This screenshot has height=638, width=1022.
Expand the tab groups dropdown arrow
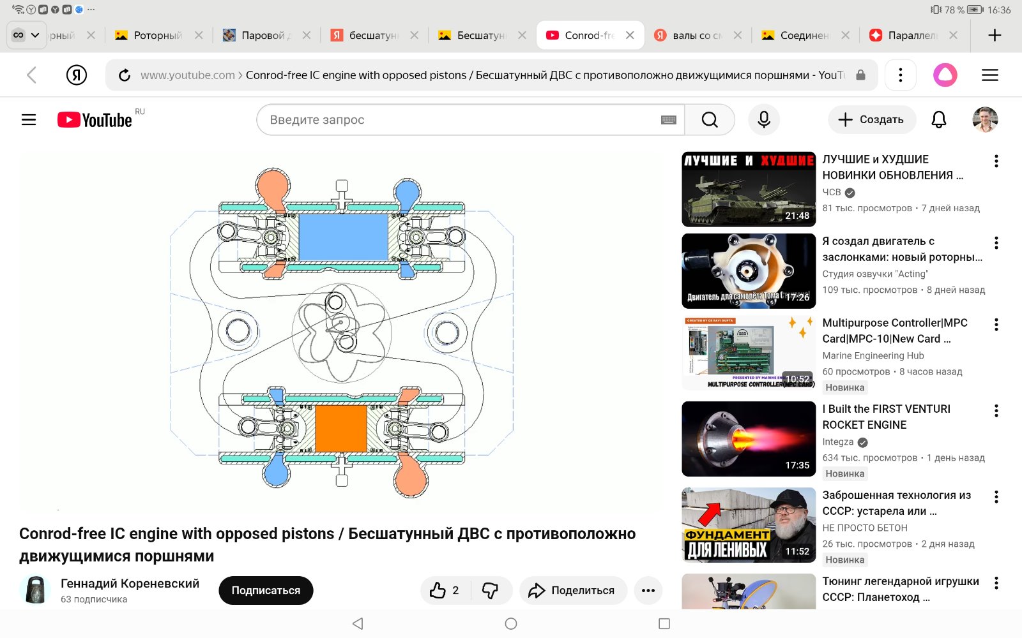point(35,35)
